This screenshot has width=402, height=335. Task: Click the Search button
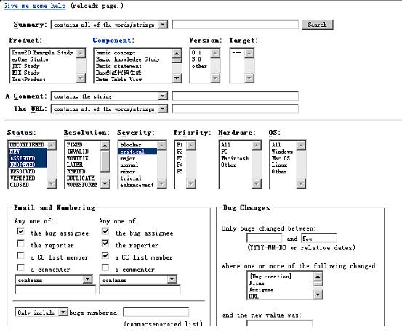click(318, 25)
